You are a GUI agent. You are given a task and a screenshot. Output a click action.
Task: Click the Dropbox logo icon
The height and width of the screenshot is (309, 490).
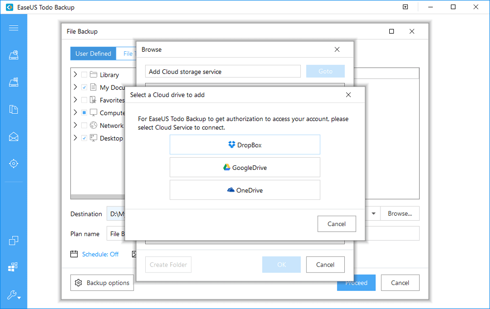pos(232,144)
